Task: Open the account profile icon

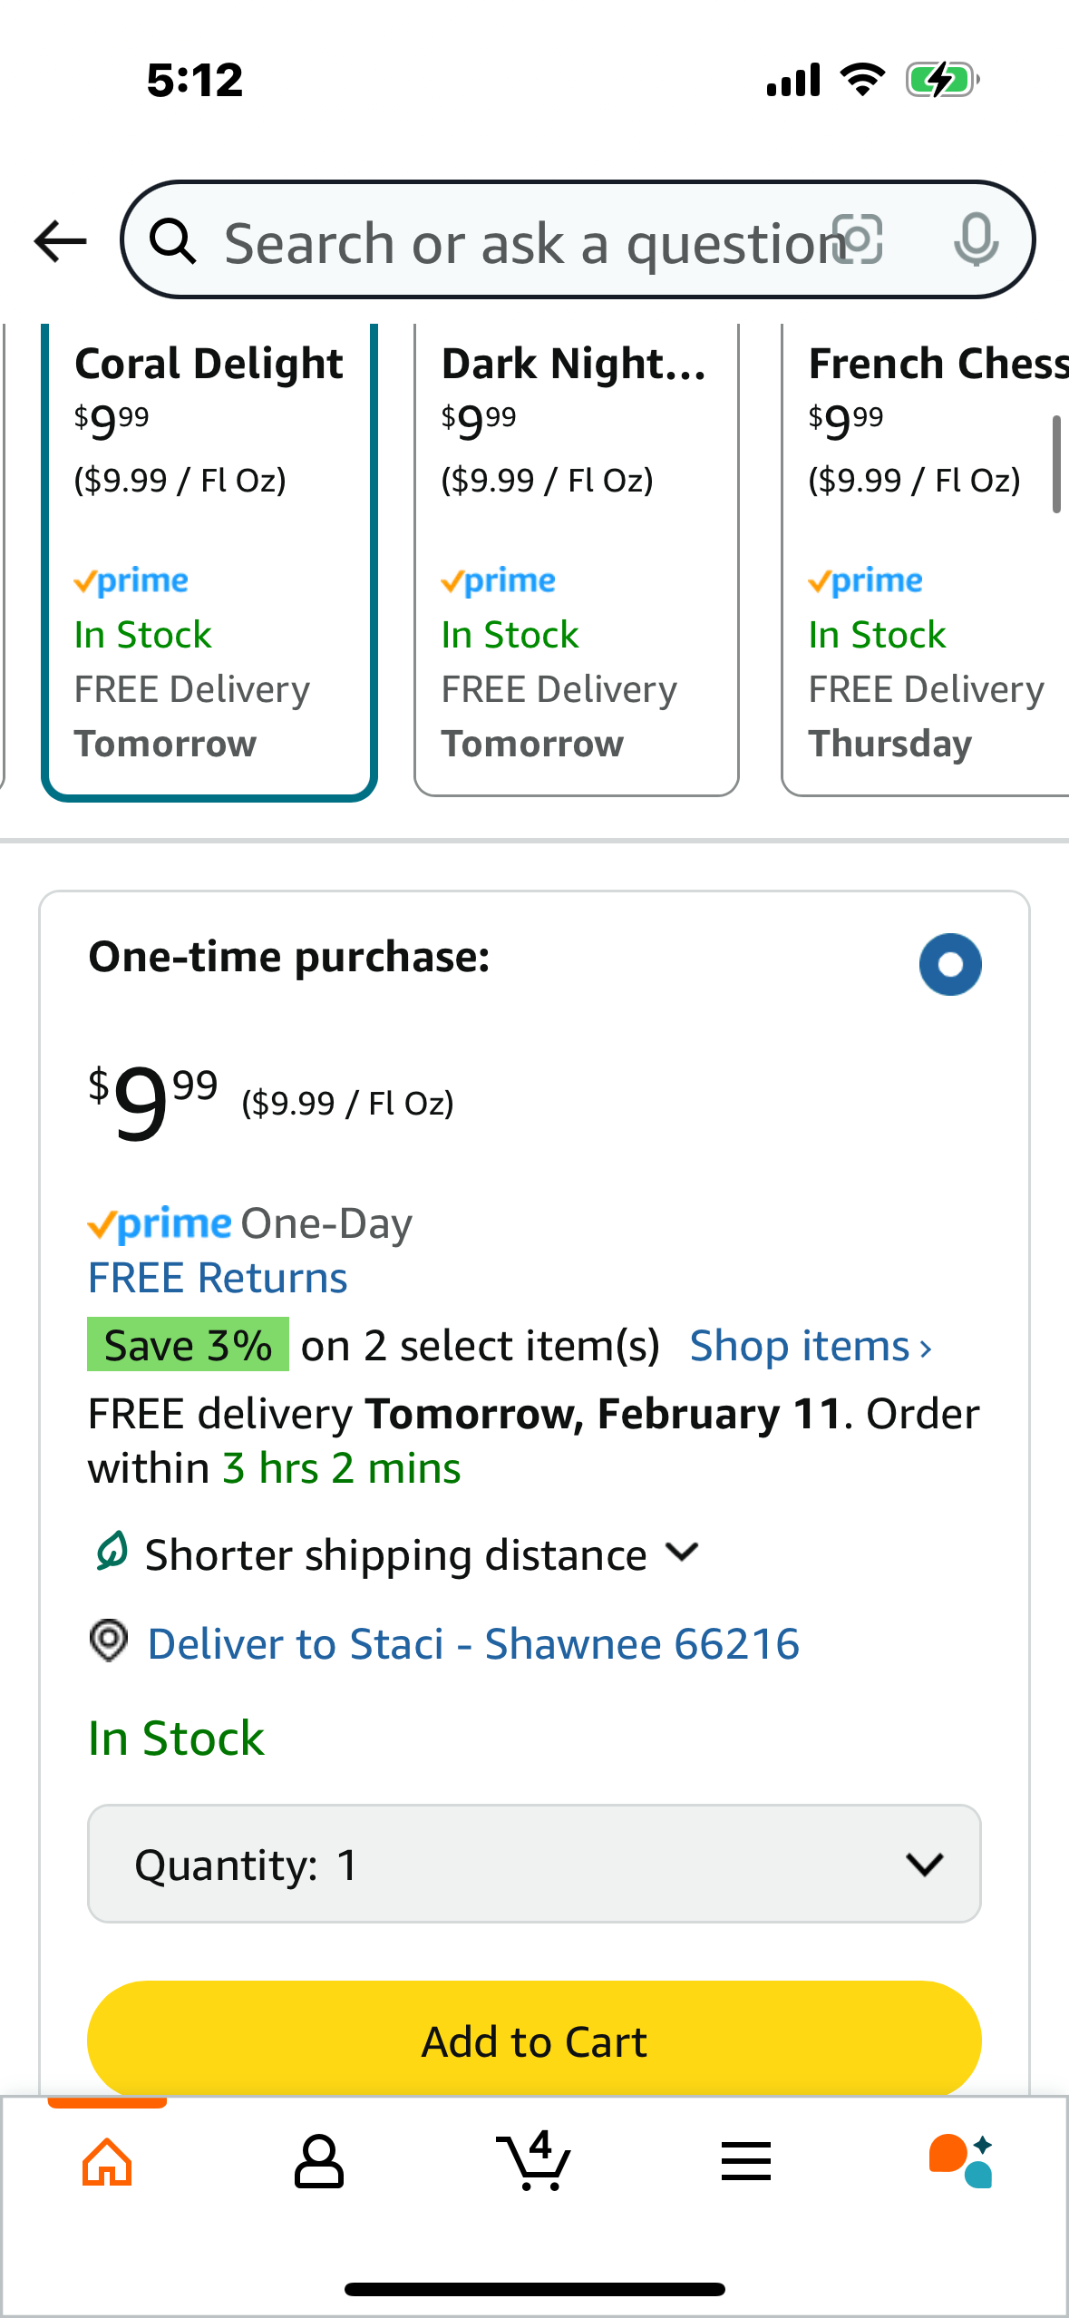Action: point(319,2162)
